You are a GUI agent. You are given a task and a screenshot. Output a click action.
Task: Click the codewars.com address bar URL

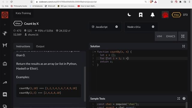68,2
